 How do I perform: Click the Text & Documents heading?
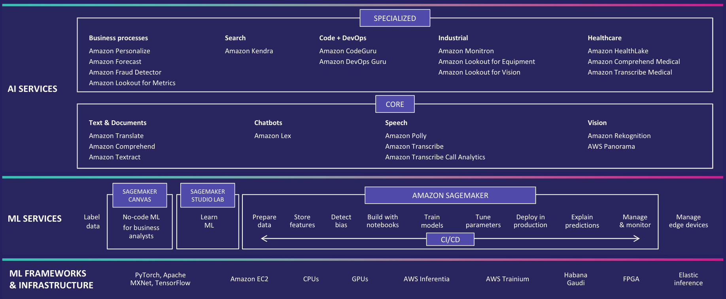117,123
